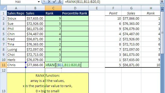Select column A header
This screenshot has height=93, width=165.
16,8
